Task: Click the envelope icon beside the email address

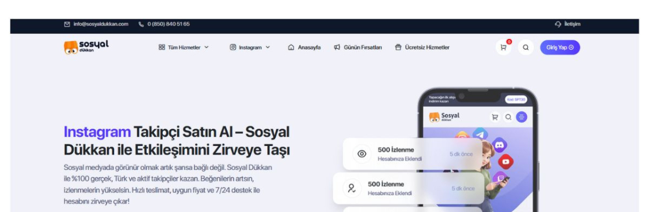Action: coord(67,24)
